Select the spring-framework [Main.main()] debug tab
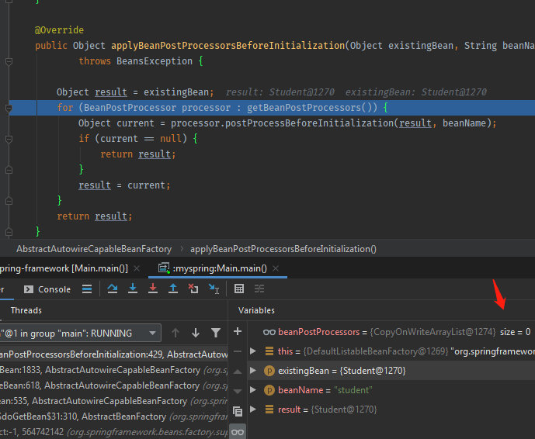The image size is (535, 439). (64, 268)
